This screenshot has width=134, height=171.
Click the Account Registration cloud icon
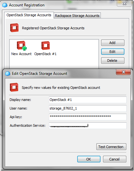pos(5,5)
